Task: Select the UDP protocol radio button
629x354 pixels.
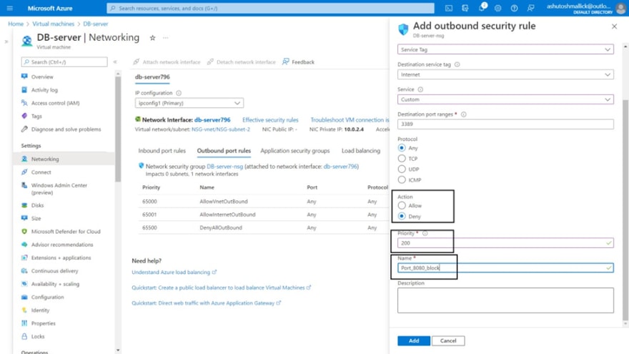Action: 402,169
